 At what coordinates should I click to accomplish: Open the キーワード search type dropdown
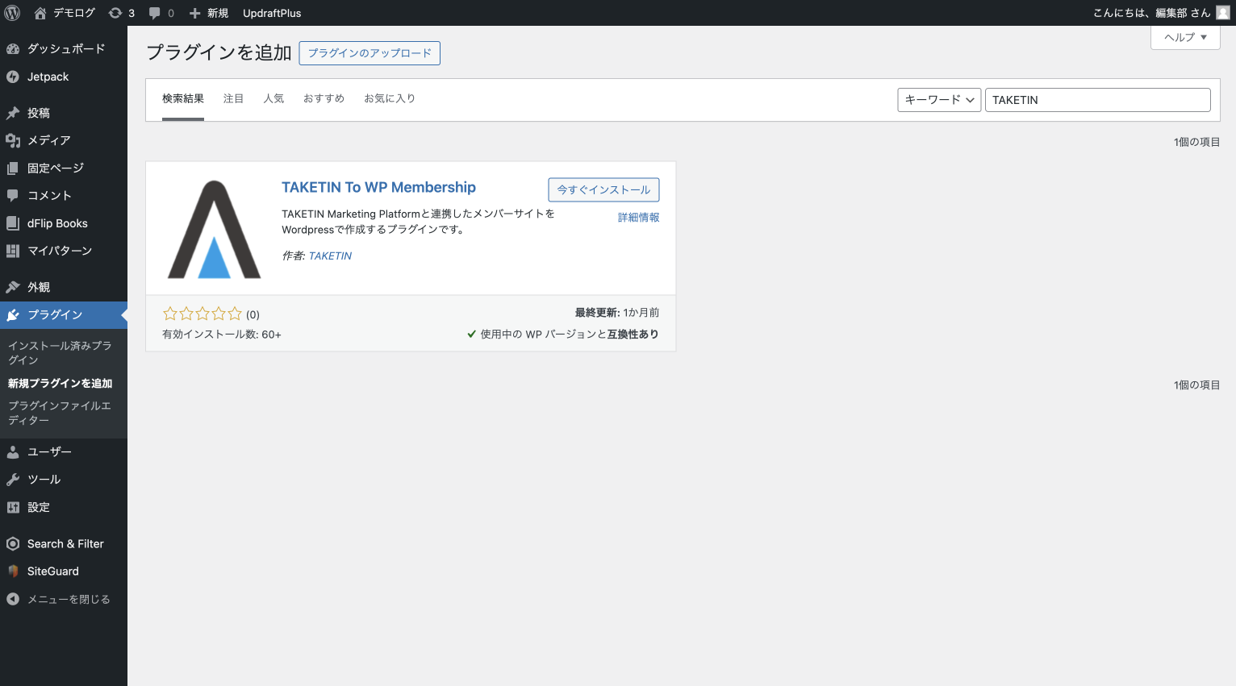tap(939, 100)
